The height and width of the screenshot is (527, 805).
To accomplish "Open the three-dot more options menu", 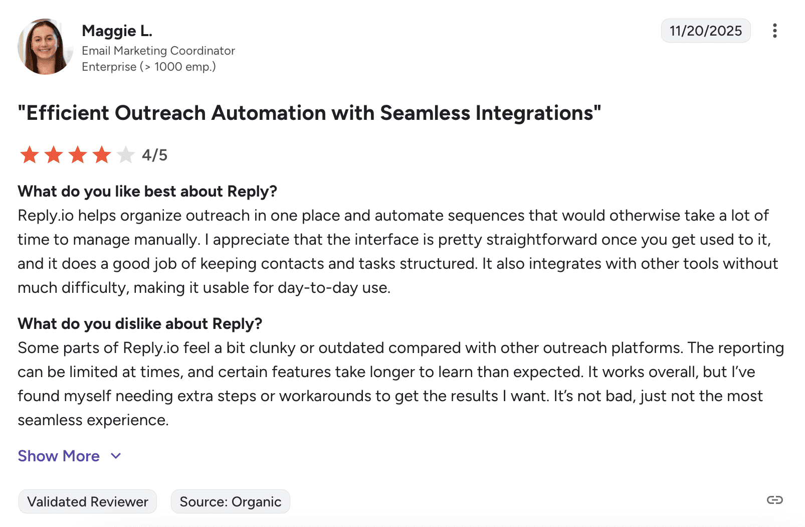I will point(774,31).
